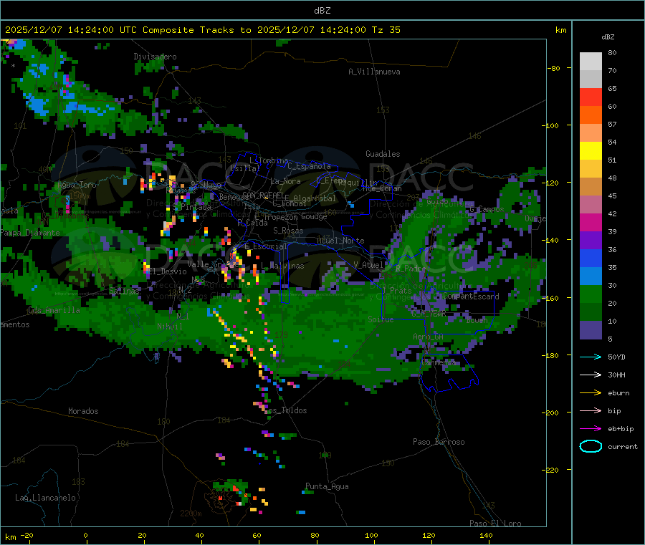Image resolution: width=645 pixels, height=545 pixels.
Task: Click the 'Paso_Barroso' map label
Action: click(x=439, y=442)
